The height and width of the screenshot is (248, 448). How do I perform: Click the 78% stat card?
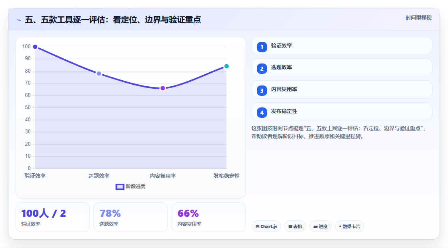tap(130, 217)
